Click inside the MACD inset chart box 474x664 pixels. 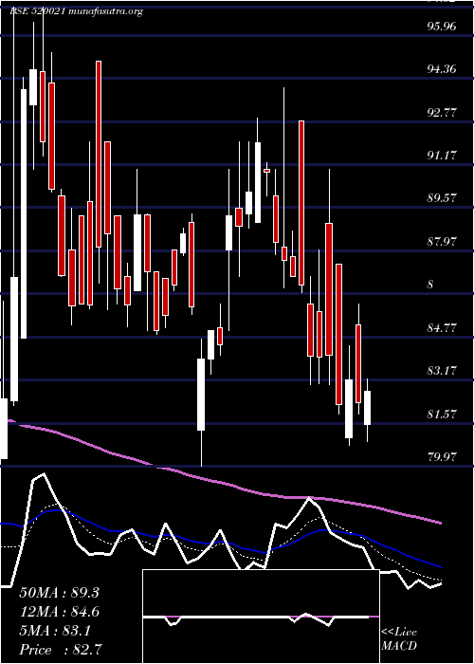point(261,617)
